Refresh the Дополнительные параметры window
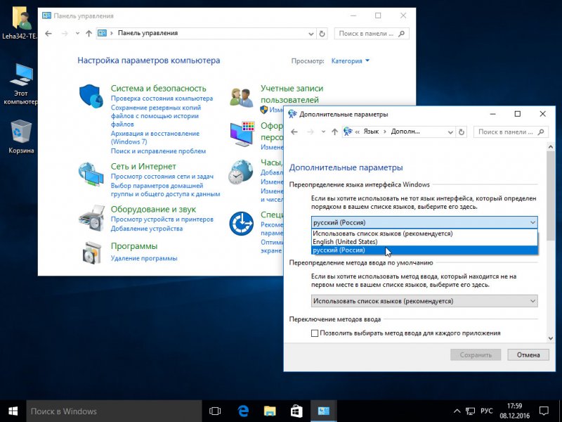Screen dimensions: 562x422 pos(462,132)
